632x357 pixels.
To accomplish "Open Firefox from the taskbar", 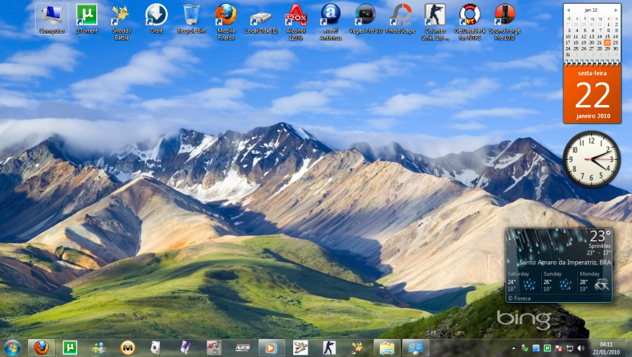I will pyautogui.click(x=41, y=347).
